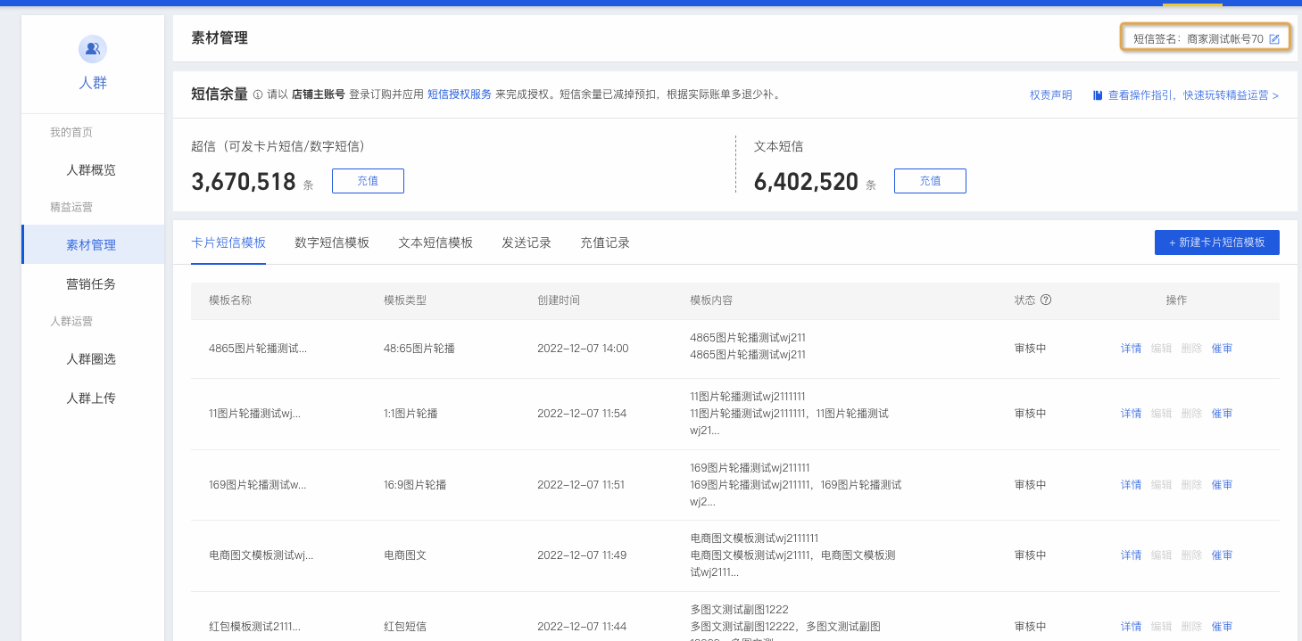
Task: Click 催审 for 红包模板测试2111 row
Action: (1222, 627)
